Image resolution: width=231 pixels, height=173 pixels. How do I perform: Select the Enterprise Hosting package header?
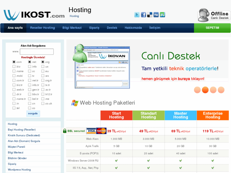point(213,115)
